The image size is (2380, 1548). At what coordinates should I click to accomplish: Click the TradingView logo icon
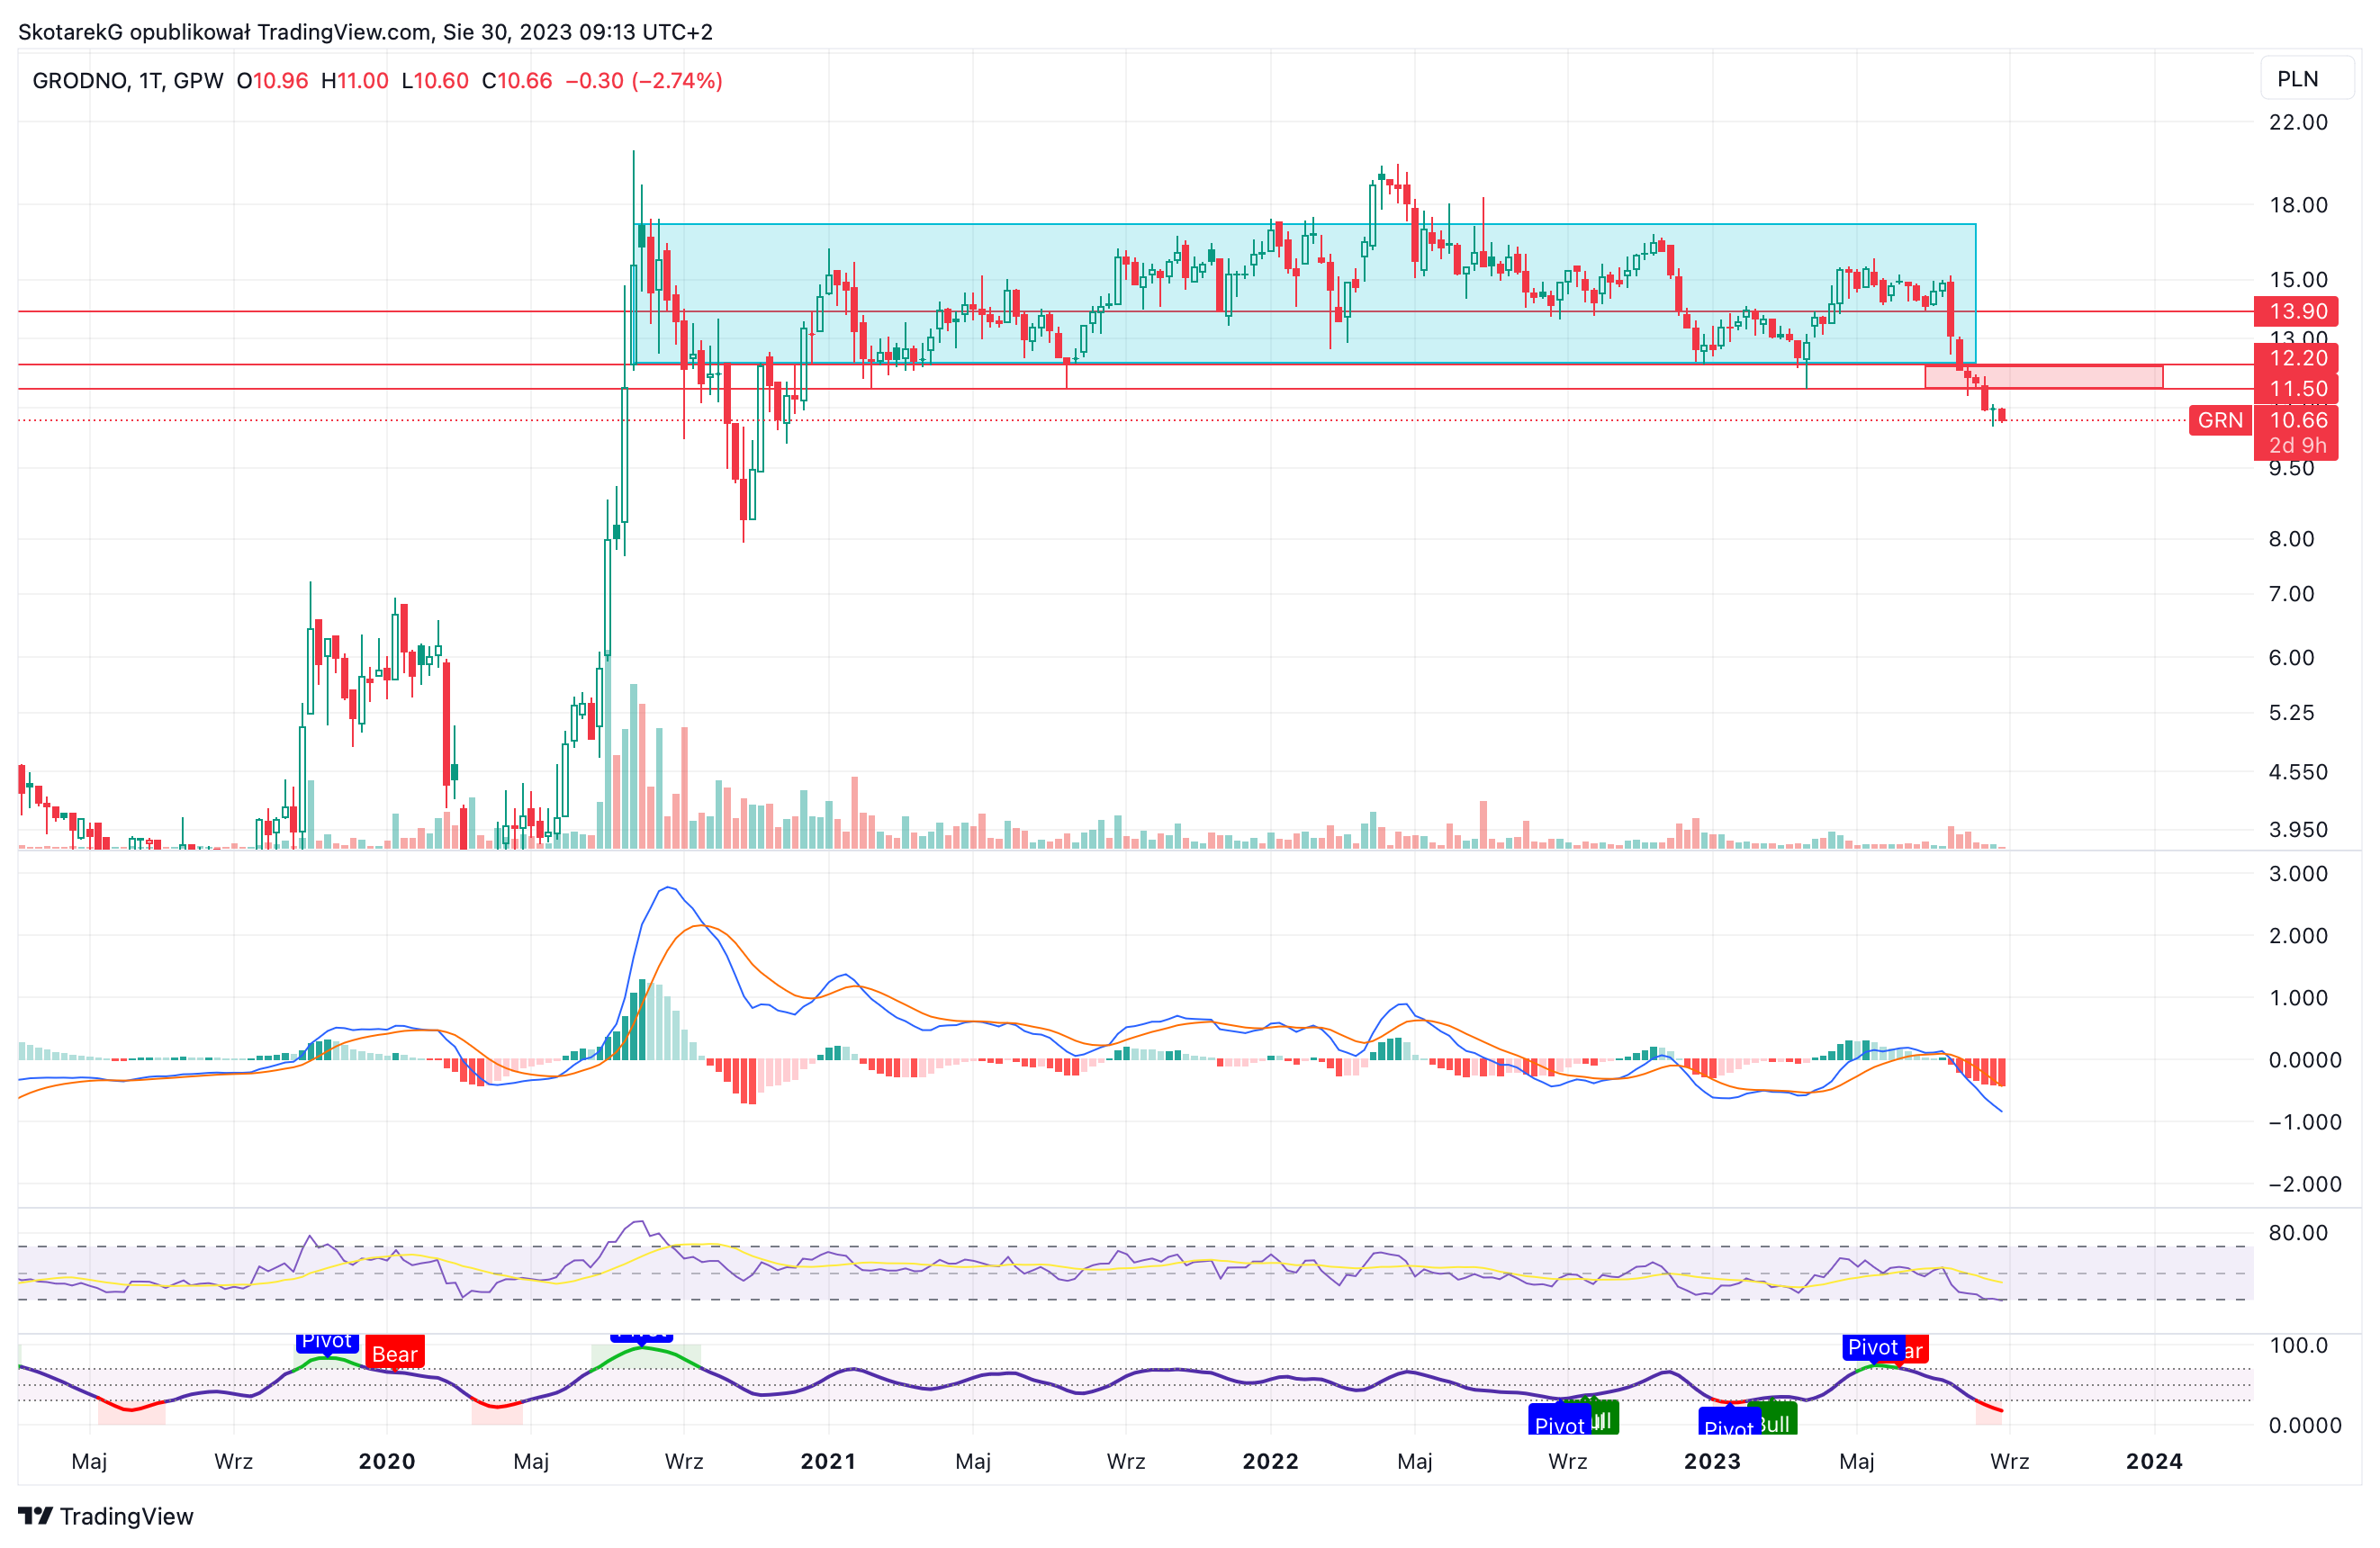[x=35, y=1516]
